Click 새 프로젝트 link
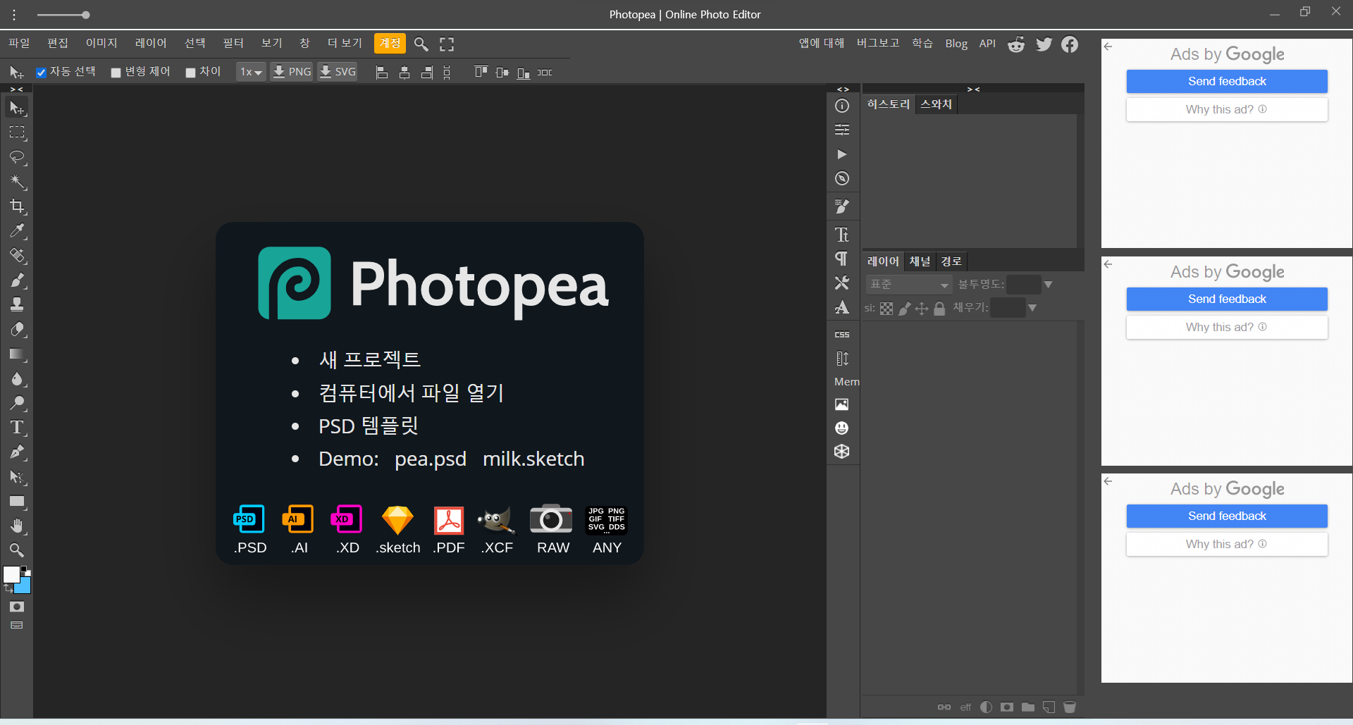Viewport: 1353px width, 725px height. 370,359
